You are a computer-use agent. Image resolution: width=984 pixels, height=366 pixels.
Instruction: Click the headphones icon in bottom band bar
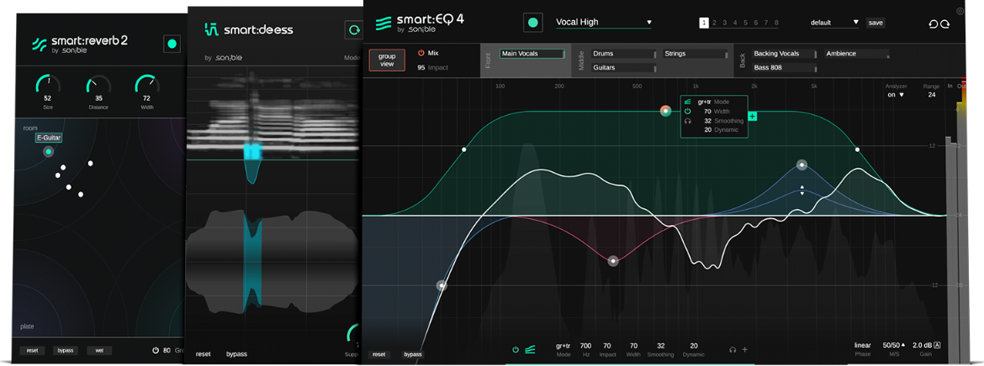pos(733,349)
